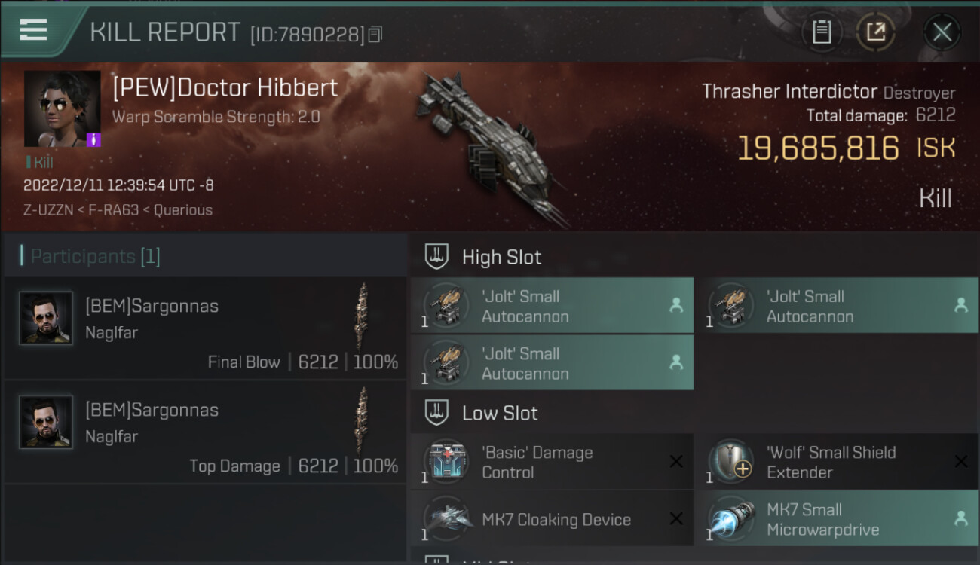Open the clipboard report icon
The image size is (980, 565).
(x=822, y=32)
